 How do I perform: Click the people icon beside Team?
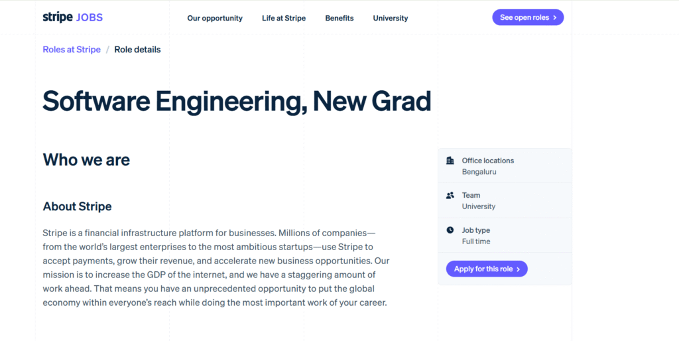pos(450,195)
